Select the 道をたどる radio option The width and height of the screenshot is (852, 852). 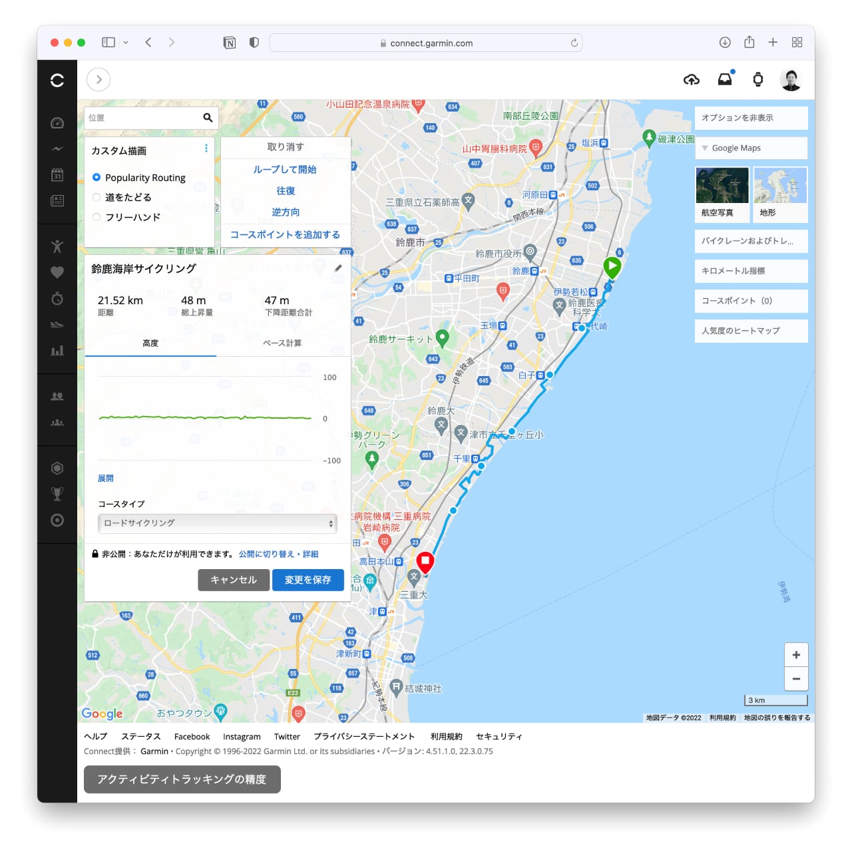[x=97, y=197]
